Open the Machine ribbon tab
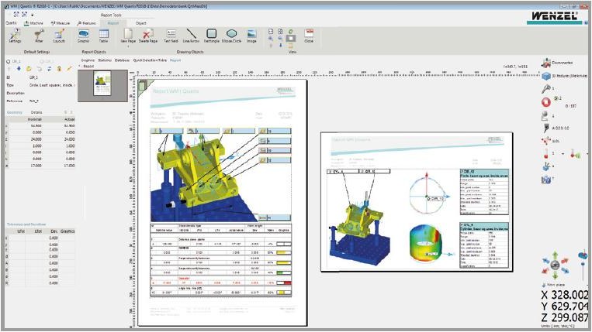 34,23
